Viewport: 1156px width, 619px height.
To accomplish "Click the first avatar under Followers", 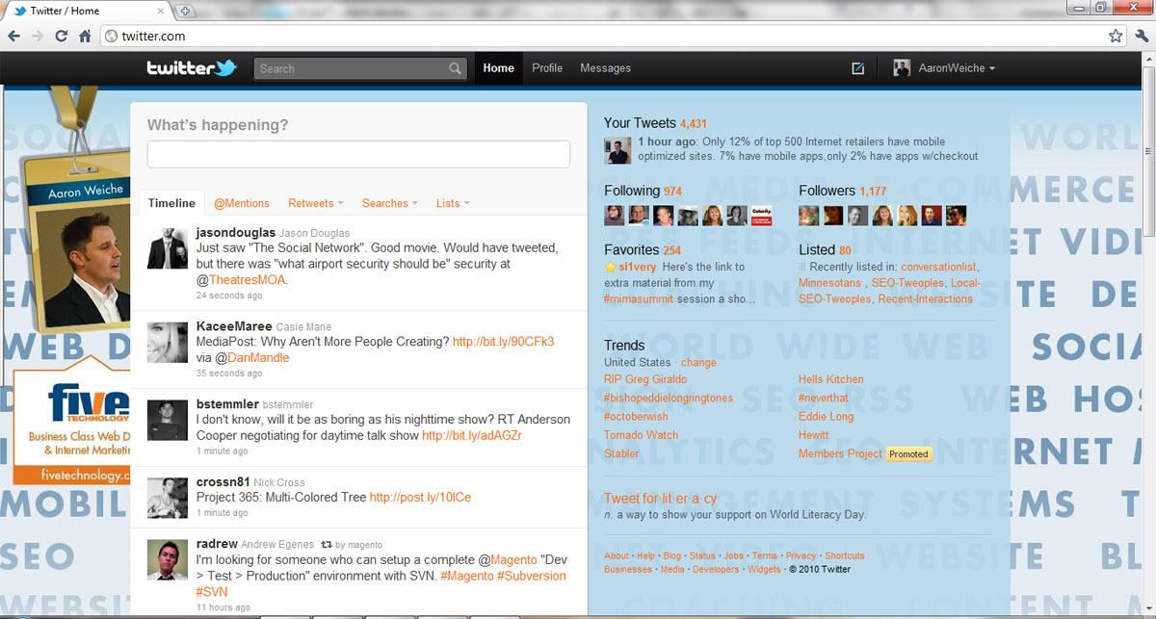I will [x=809, y=216].
